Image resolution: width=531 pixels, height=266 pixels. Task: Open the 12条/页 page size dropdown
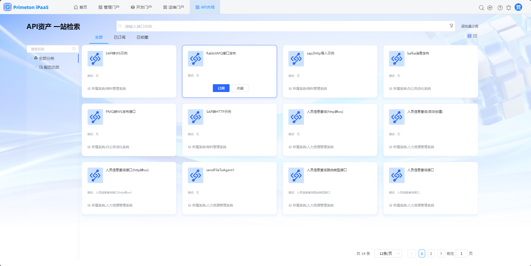point(388,253)
